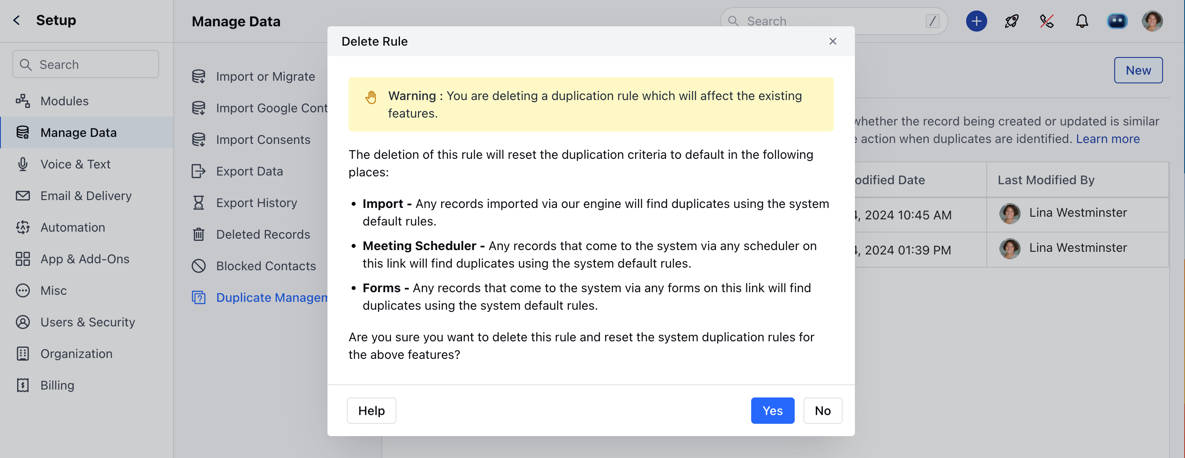Image resolution: width=1185 pixels, height=458 pixels.
Task: Open the Learn more link
Action: coord(1107,139)
